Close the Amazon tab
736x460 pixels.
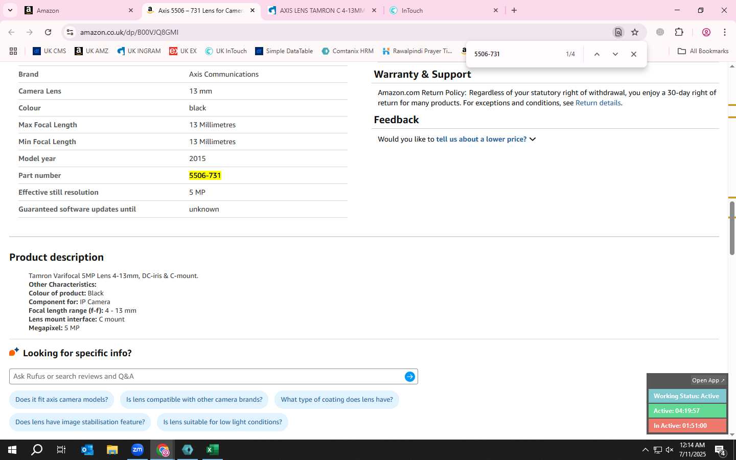point(131,10)
